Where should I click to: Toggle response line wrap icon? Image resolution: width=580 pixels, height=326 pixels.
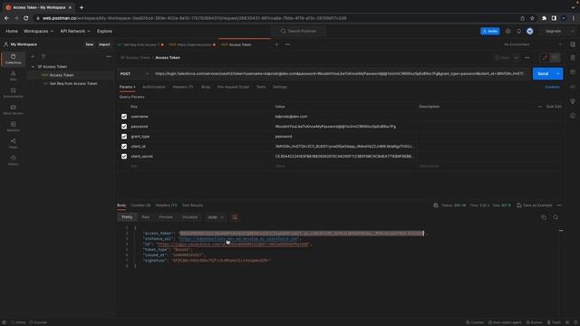click(235, 217)
